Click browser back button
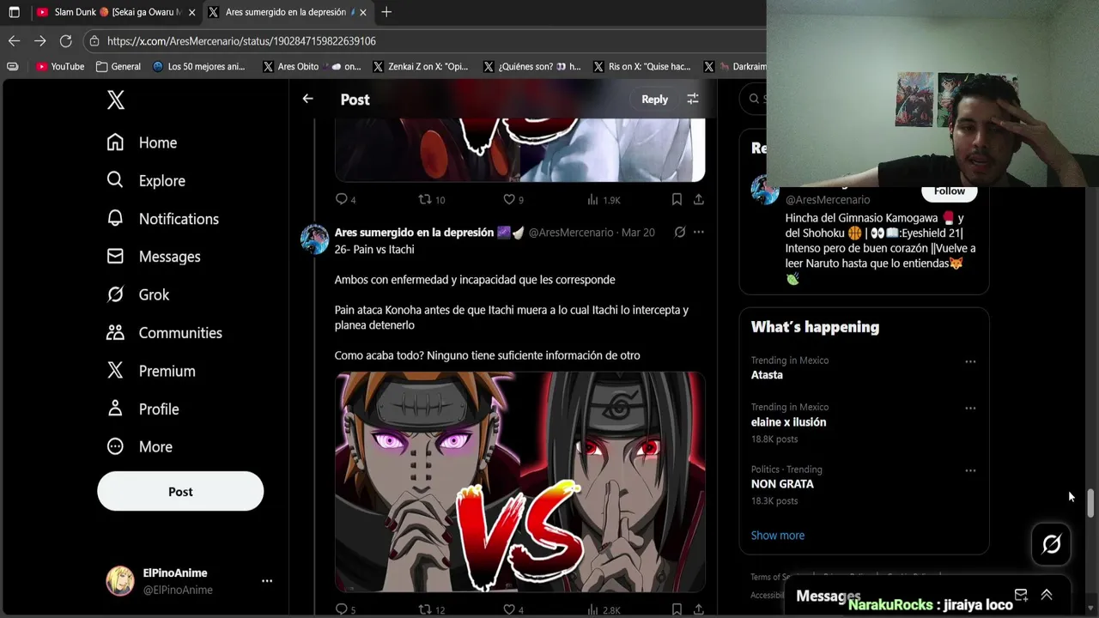Screen dimensions: 1099x618 click(14, 40)
